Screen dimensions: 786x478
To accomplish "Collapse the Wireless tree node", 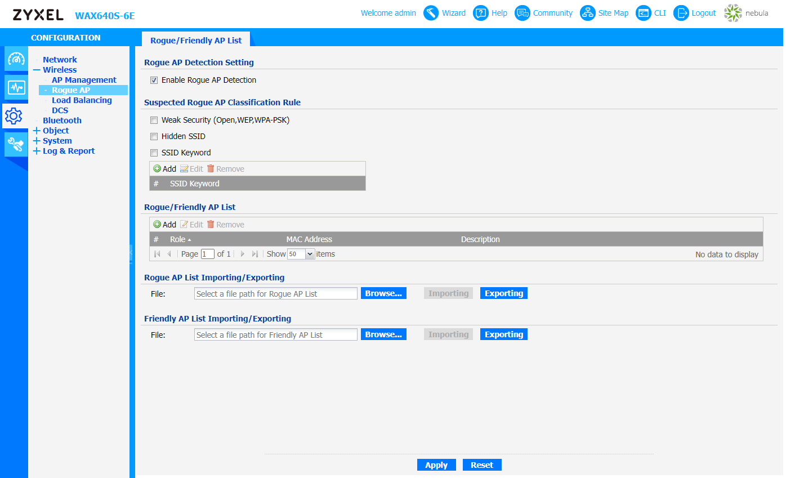I will click(x=37, y=70).
